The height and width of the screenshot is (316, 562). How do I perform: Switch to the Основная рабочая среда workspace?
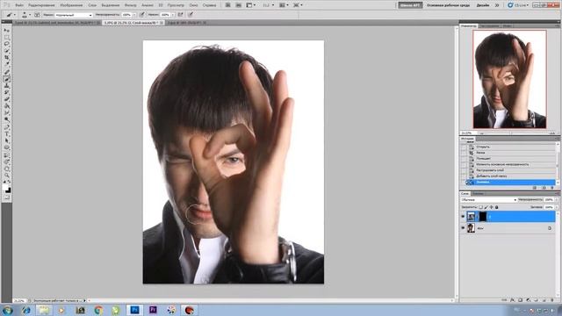[448, 5]
